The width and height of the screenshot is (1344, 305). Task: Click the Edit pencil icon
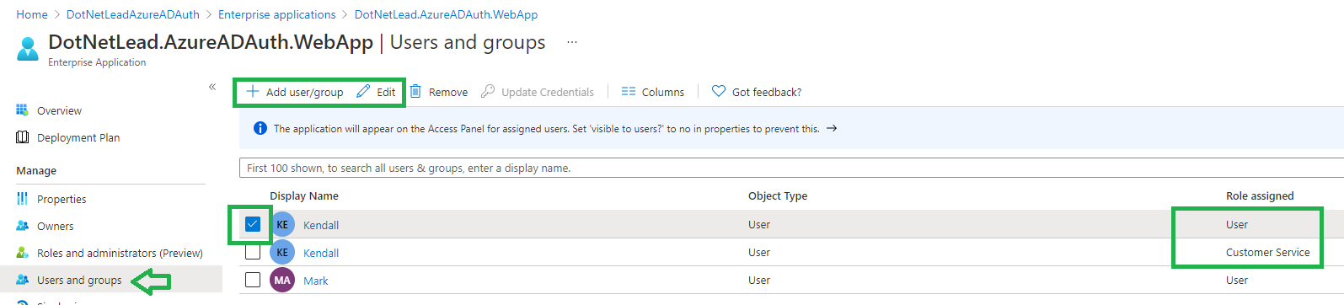[363, 91]
